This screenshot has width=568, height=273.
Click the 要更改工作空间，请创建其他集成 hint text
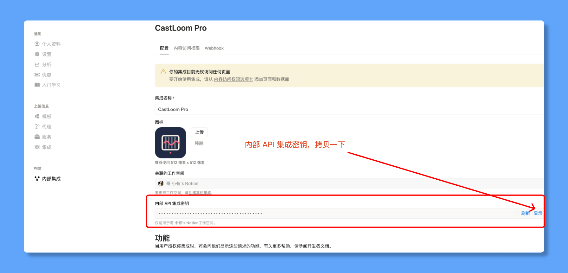point(184,193)
